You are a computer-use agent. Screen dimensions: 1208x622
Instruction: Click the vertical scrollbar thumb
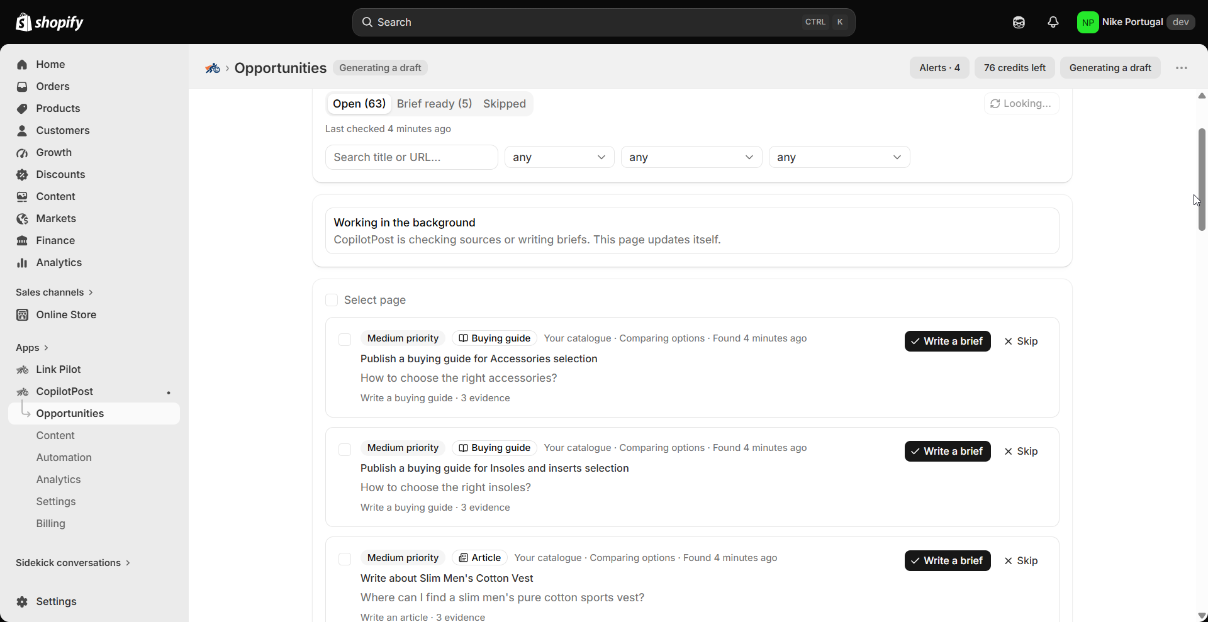pos(1202,179)
